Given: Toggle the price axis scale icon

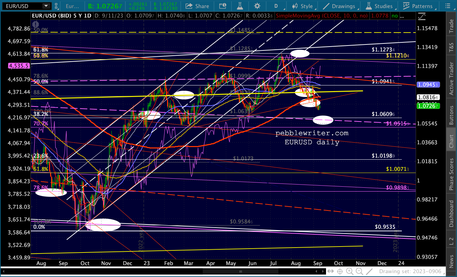Looking at the screenshot, I should [422, 16].
